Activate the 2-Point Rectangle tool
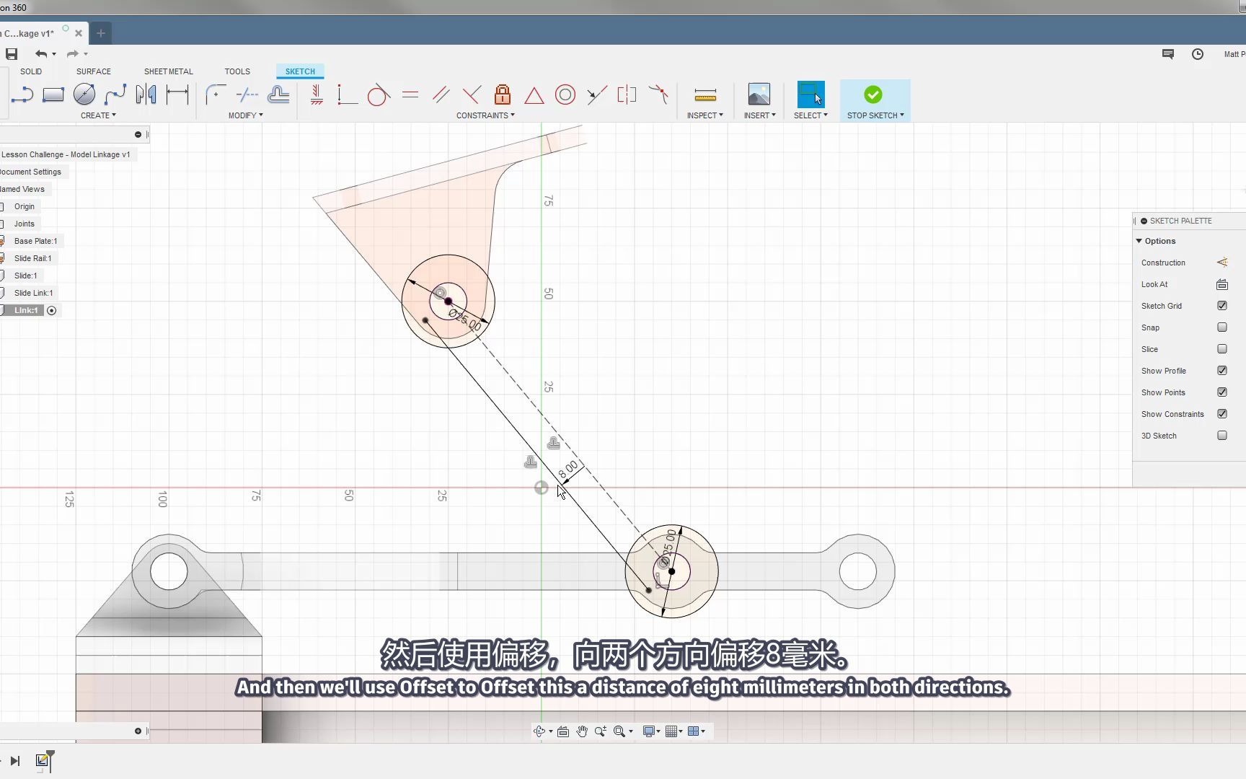Image resolution: width=1246 pixels, height=779 pixels. [53, 94]
